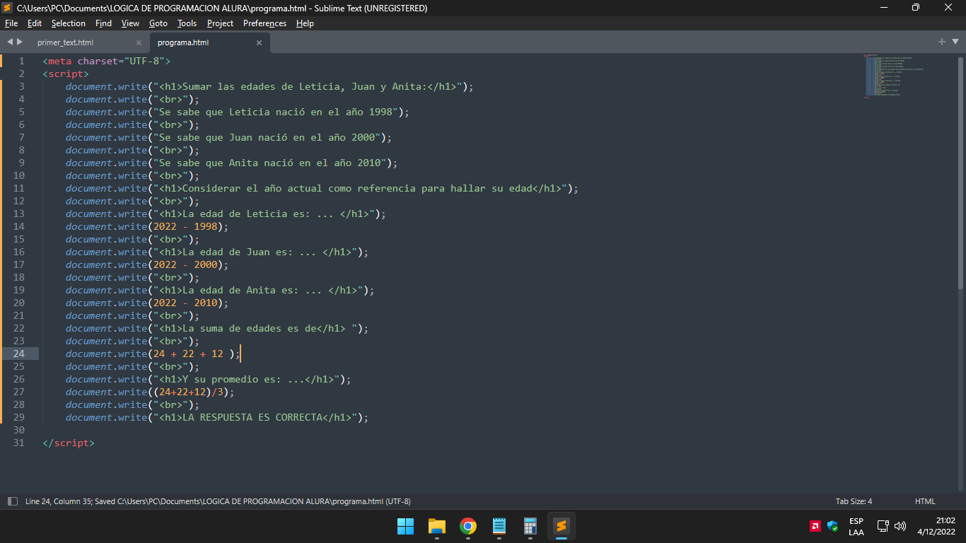Image resolution: width=966 pixels, height=543 pixels.
Task: Click the meta charset line
Action: [107, 61]
